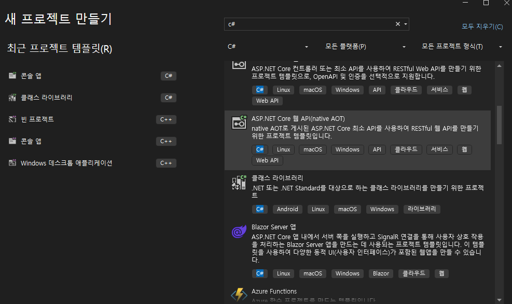The height and width of the screenshot is (304, 512).
Task: Open the C# language filter dropdown
Action: tap(268, 47)
